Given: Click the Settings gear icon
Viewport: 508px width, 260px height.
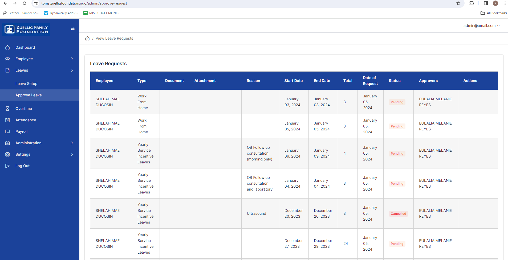Looking at the screenshot, I should 7,154.
